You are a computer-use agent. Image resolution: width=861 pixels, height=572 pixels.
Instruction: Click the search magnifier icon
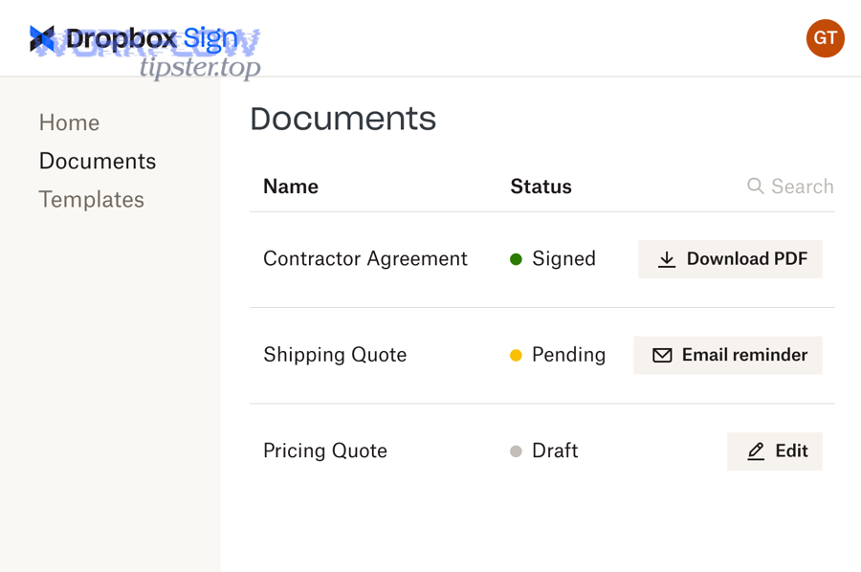(755, 187)
